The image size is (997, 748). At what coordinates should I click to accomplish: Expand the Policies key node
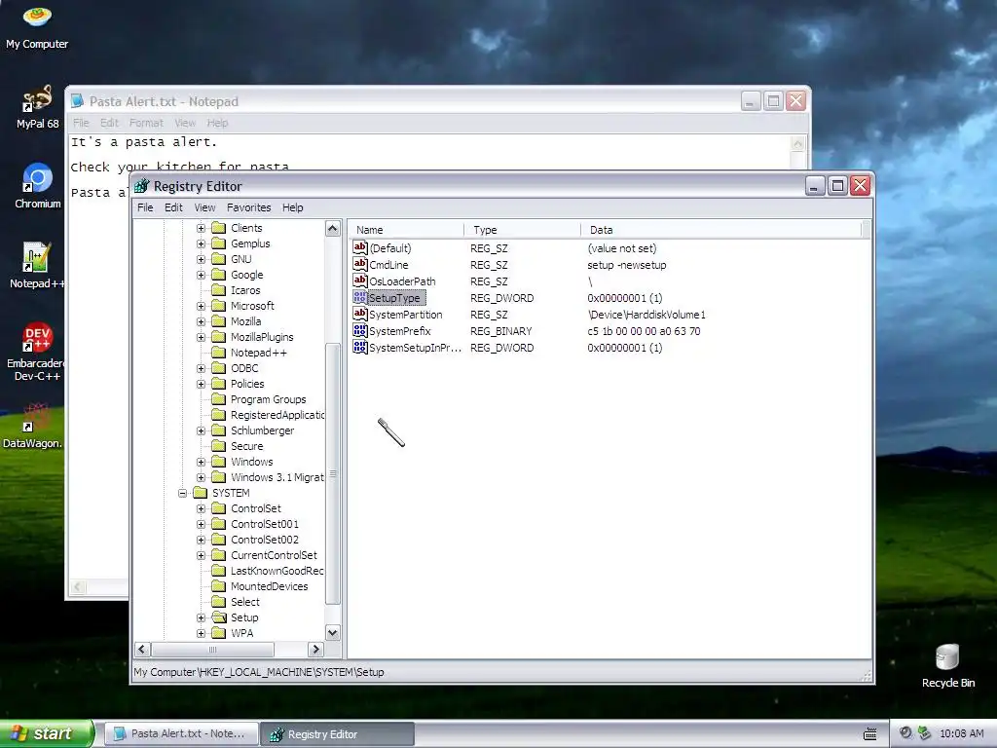pyautogui.click(x=201, y=384)
